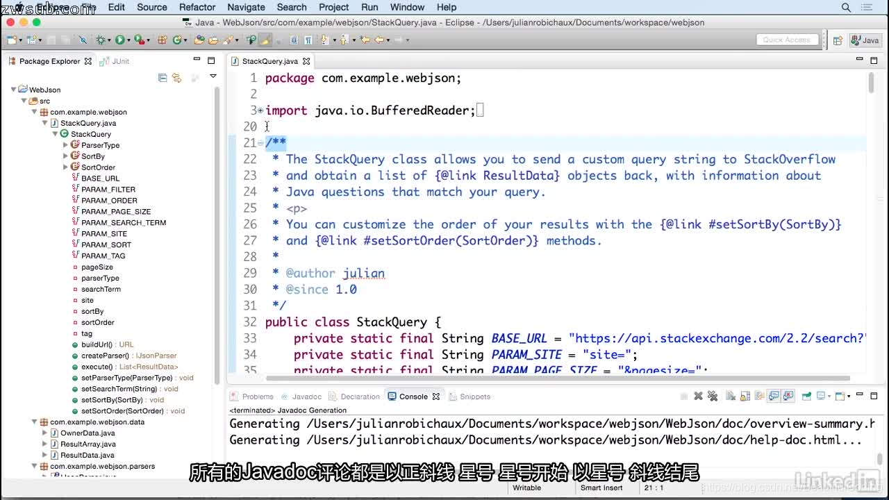889x500 pixels.
Task: Click the New wizard toolbar icon
Action: [x=12, y=40]
